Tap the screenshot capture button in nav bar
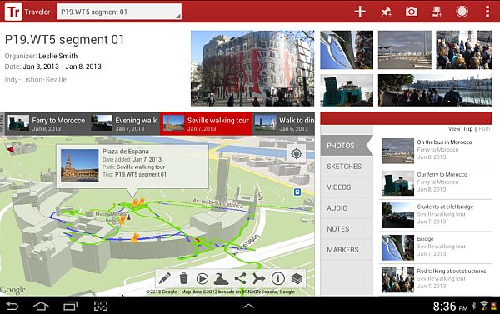The height and width of the screenshot is (314, 500). pos(101,306)
